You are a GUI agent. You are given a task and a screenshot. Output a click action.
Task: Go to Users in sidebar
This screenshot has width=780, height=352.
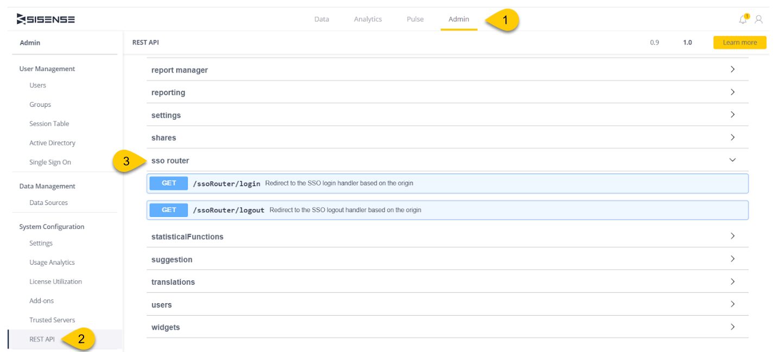point(37,85)
